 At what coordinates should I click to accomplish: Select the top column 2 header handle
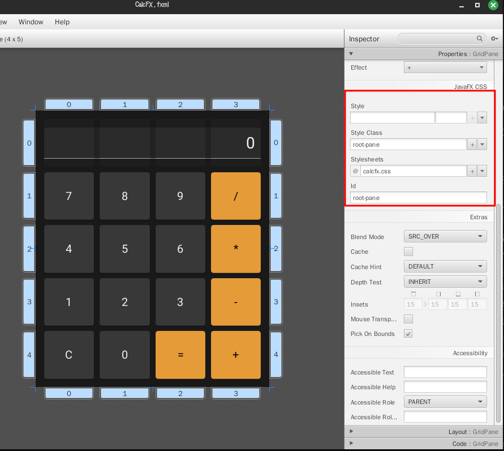(180, 104)
